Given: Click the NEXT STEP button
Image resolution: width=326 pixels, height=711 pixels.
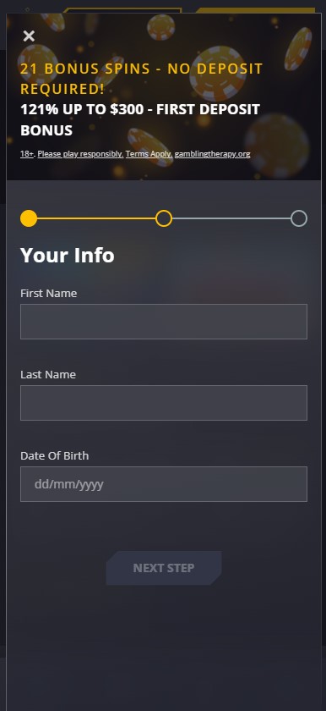Looking at the screenshot, I should coord(164,568).
